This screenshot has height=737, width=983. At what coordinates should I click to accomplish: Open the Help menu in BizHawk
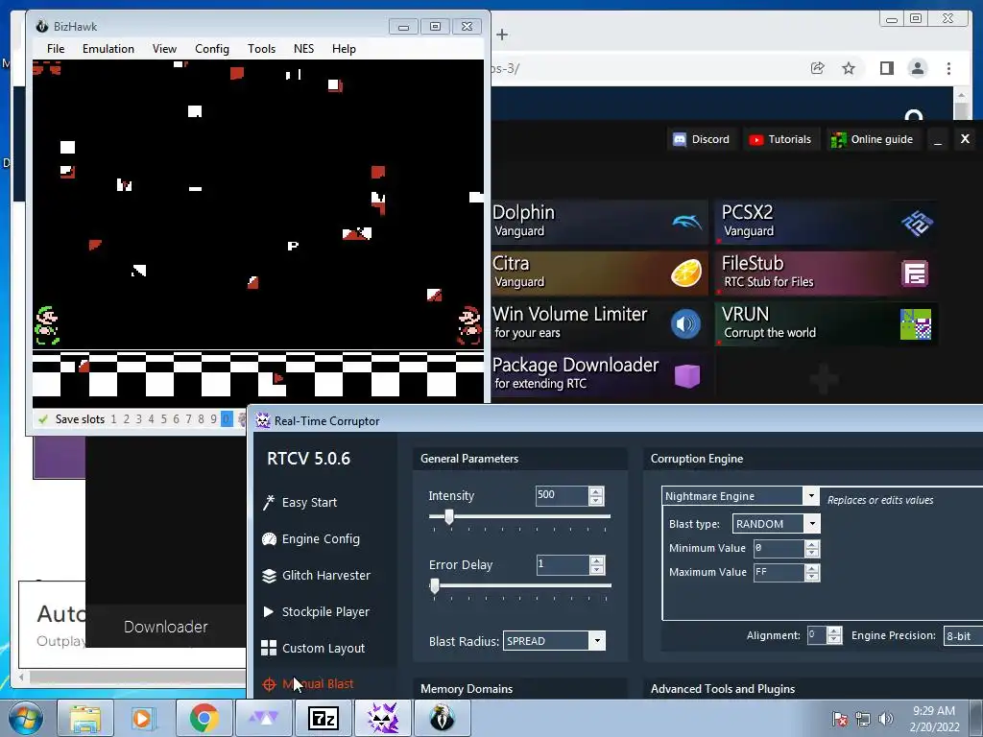coord(344,49)
